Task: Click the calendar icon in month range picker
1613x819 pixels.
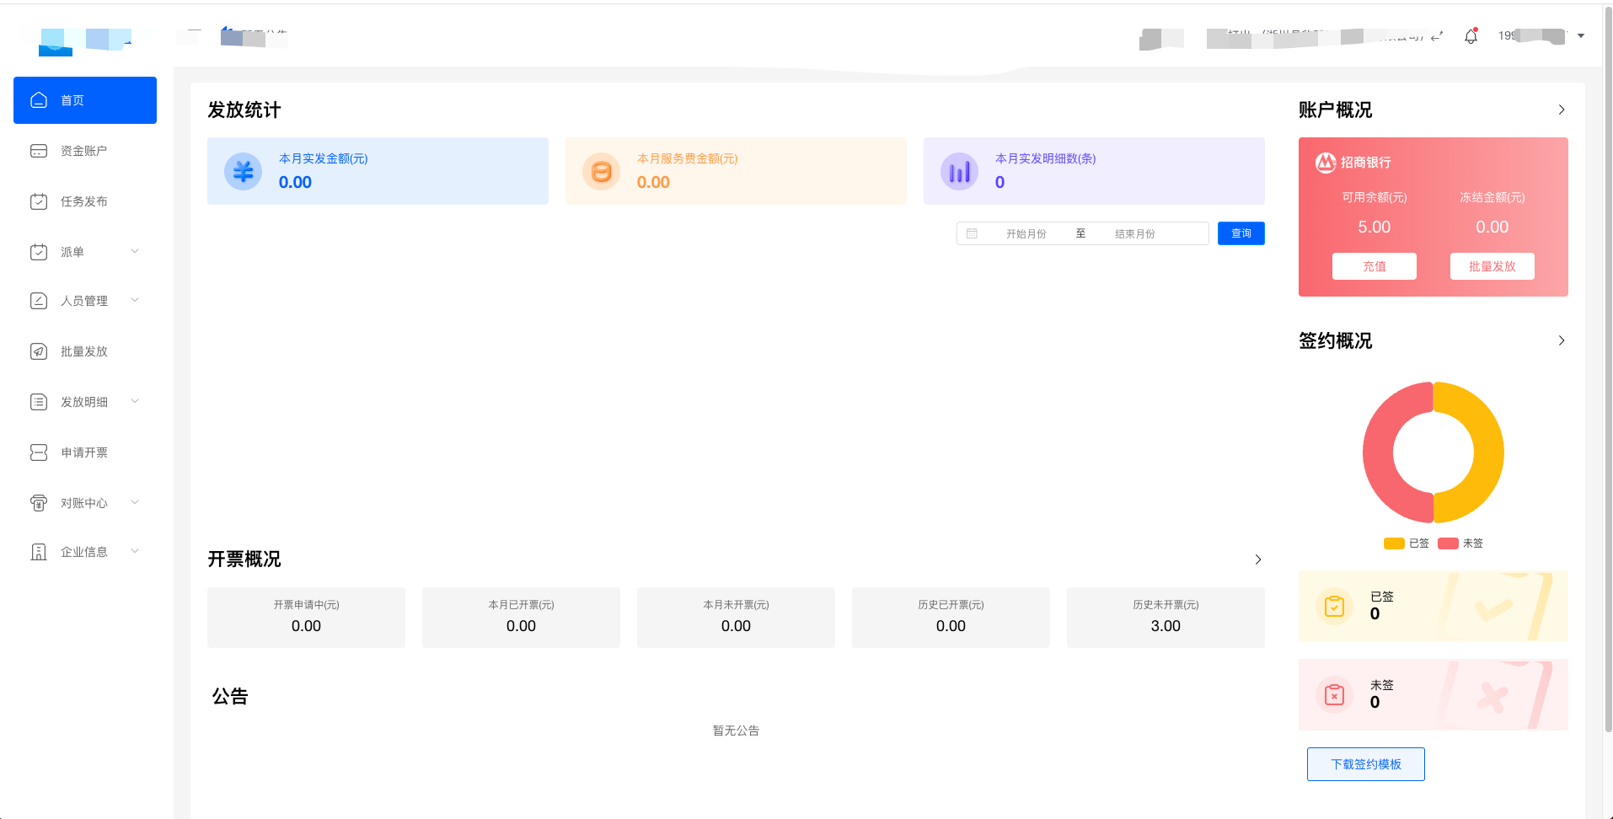Action: 972,233
